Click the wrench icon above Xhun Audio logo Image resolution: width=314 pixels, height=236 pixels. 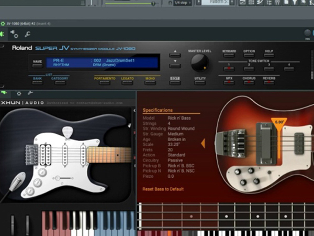[x=30, y=93]
